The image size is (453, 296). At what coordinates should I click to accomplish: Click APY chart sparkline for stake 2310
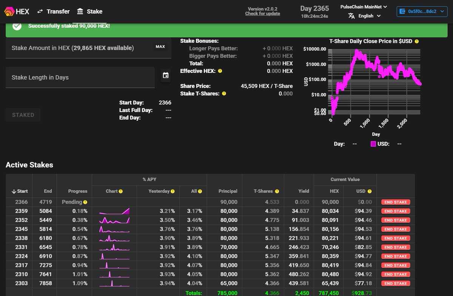point(114,274)
